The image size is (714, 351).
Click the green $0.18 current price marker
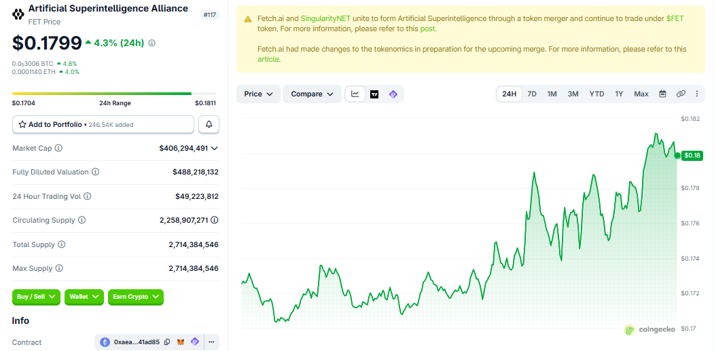[692, 155]
